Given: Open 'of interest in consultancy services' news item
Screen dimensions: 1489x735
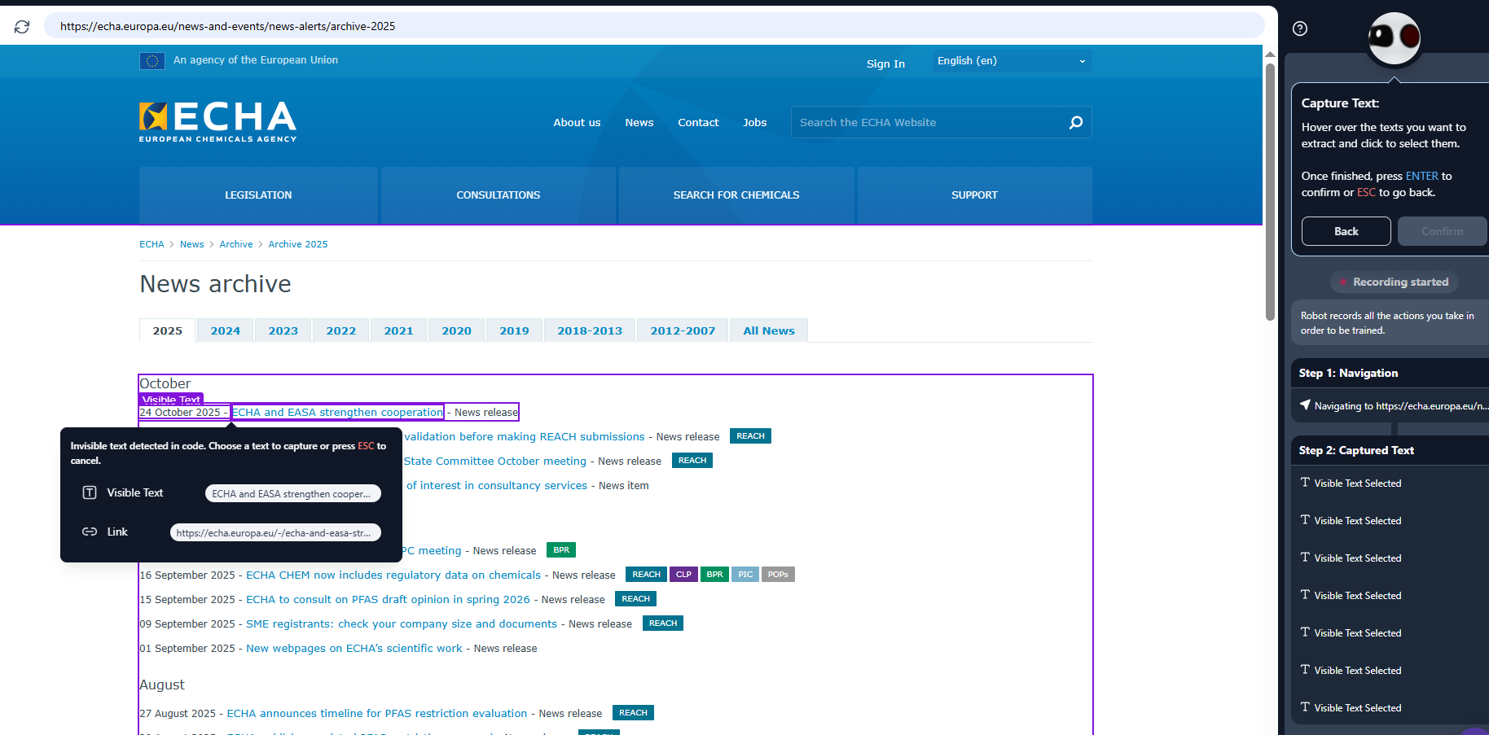Looking at the screenshot, I should pos(497,485).
